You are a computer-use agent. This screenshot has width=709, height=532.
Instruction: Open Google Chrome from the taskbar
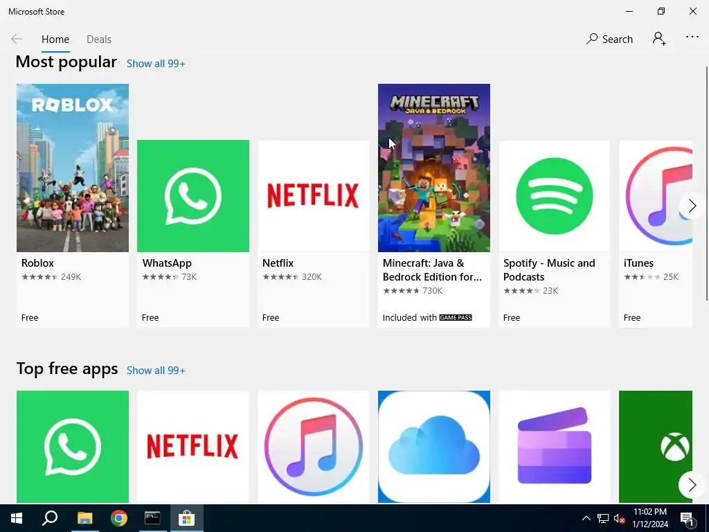coord(119,518)
